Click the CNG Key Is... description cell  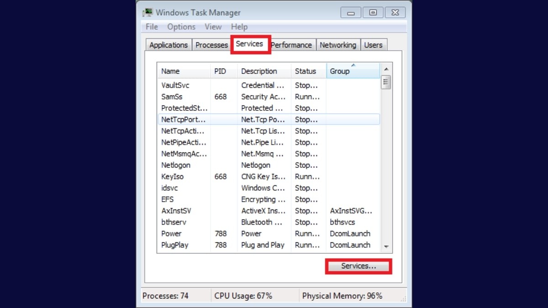pyautogui.click(x=263, y=177)
